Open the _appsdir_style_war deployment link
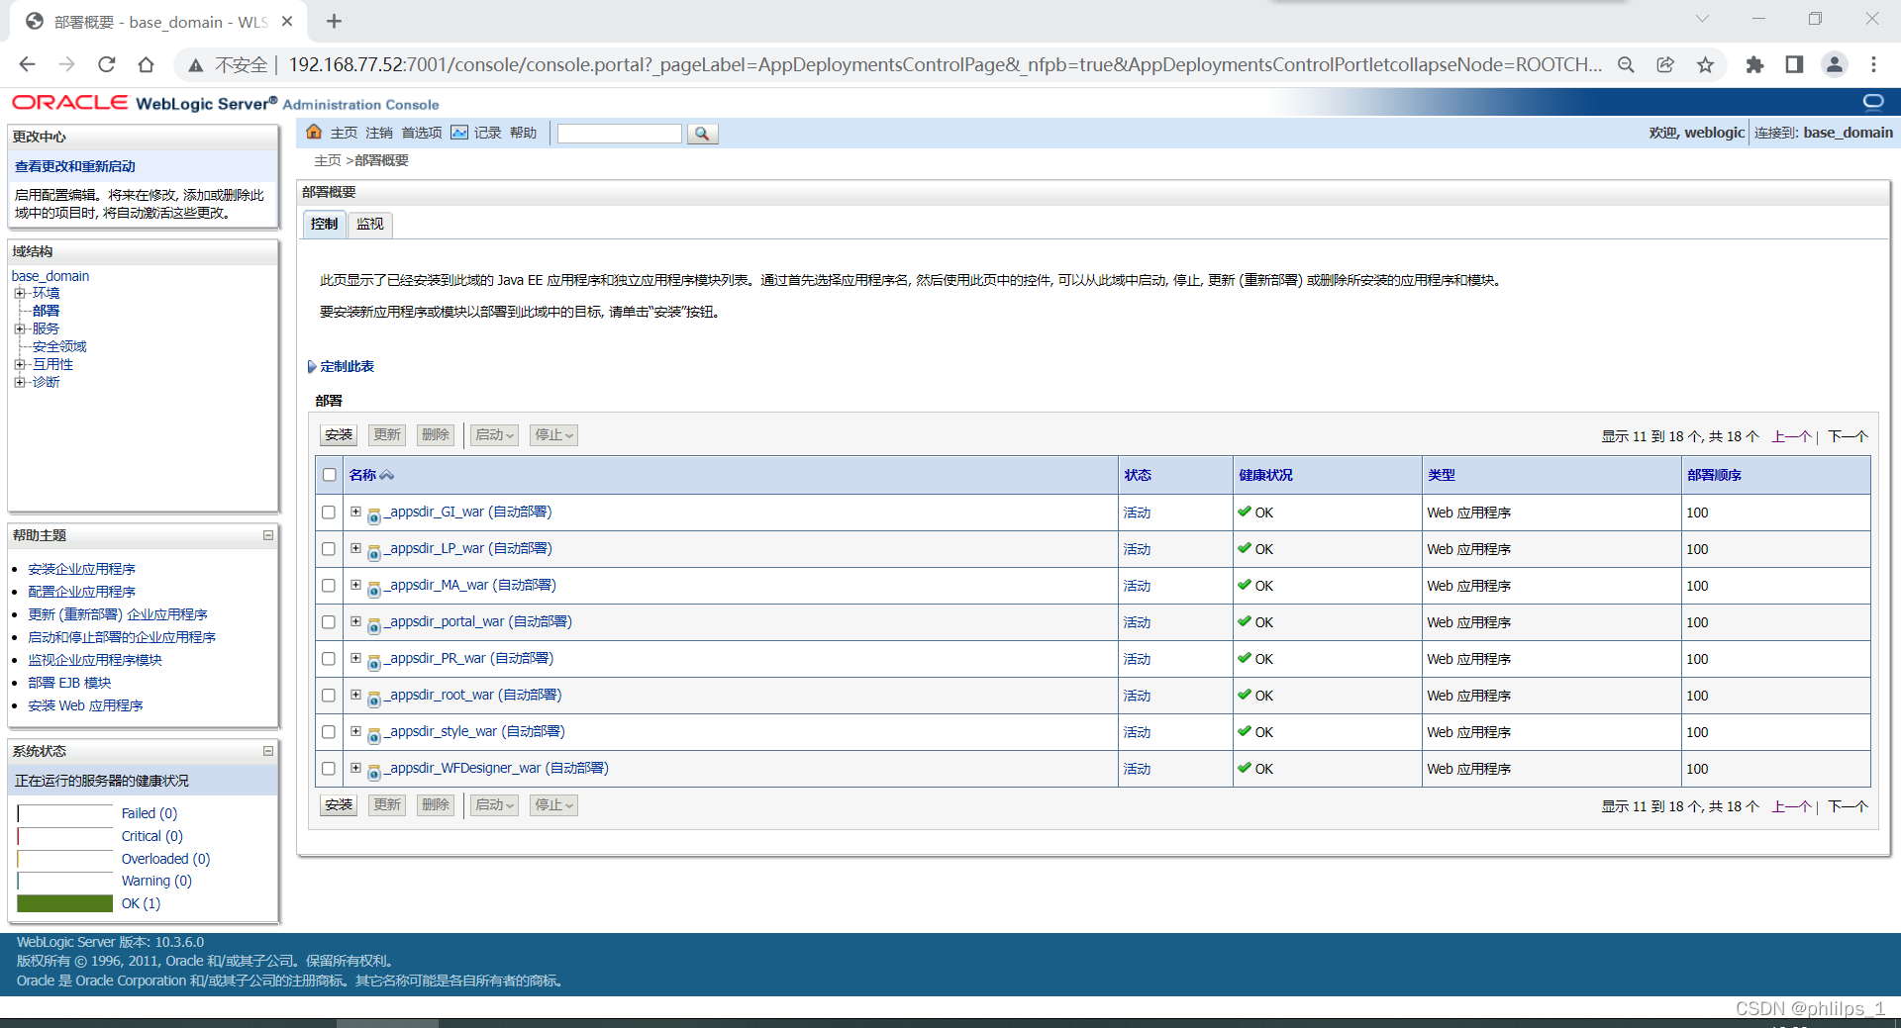The image size is (1901, 1028). [474, 732]
